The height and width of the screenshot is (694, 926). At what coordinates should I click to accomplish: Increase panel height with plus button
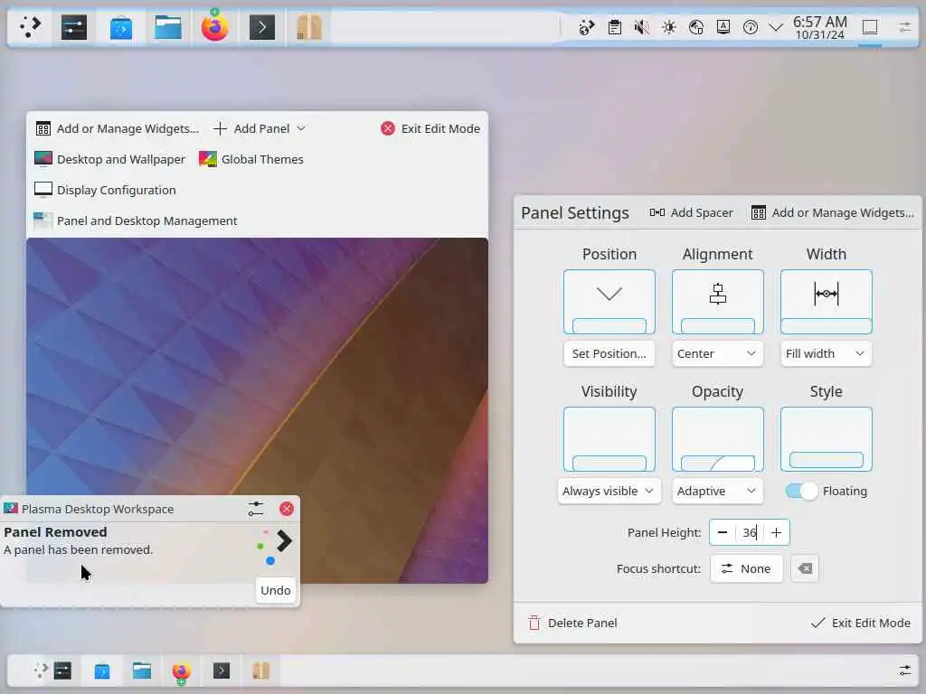777,532
